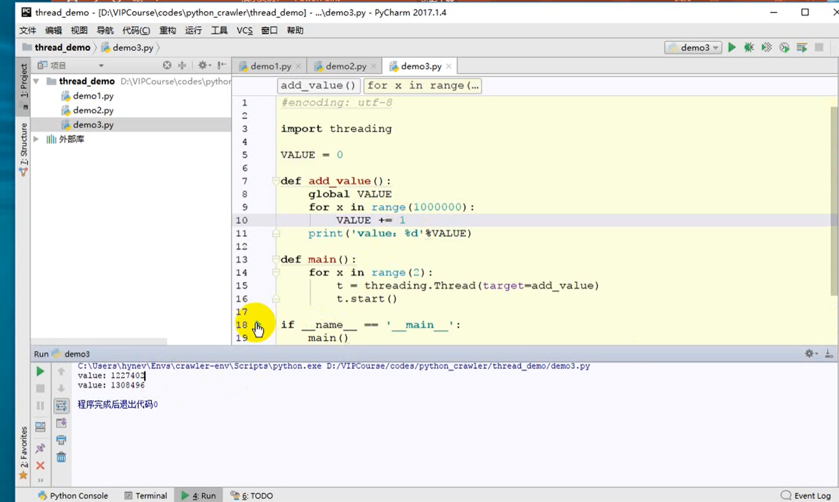839x502 pixels.
Task: Collapse all icon in Project panel header
Action: click(182, 65)
